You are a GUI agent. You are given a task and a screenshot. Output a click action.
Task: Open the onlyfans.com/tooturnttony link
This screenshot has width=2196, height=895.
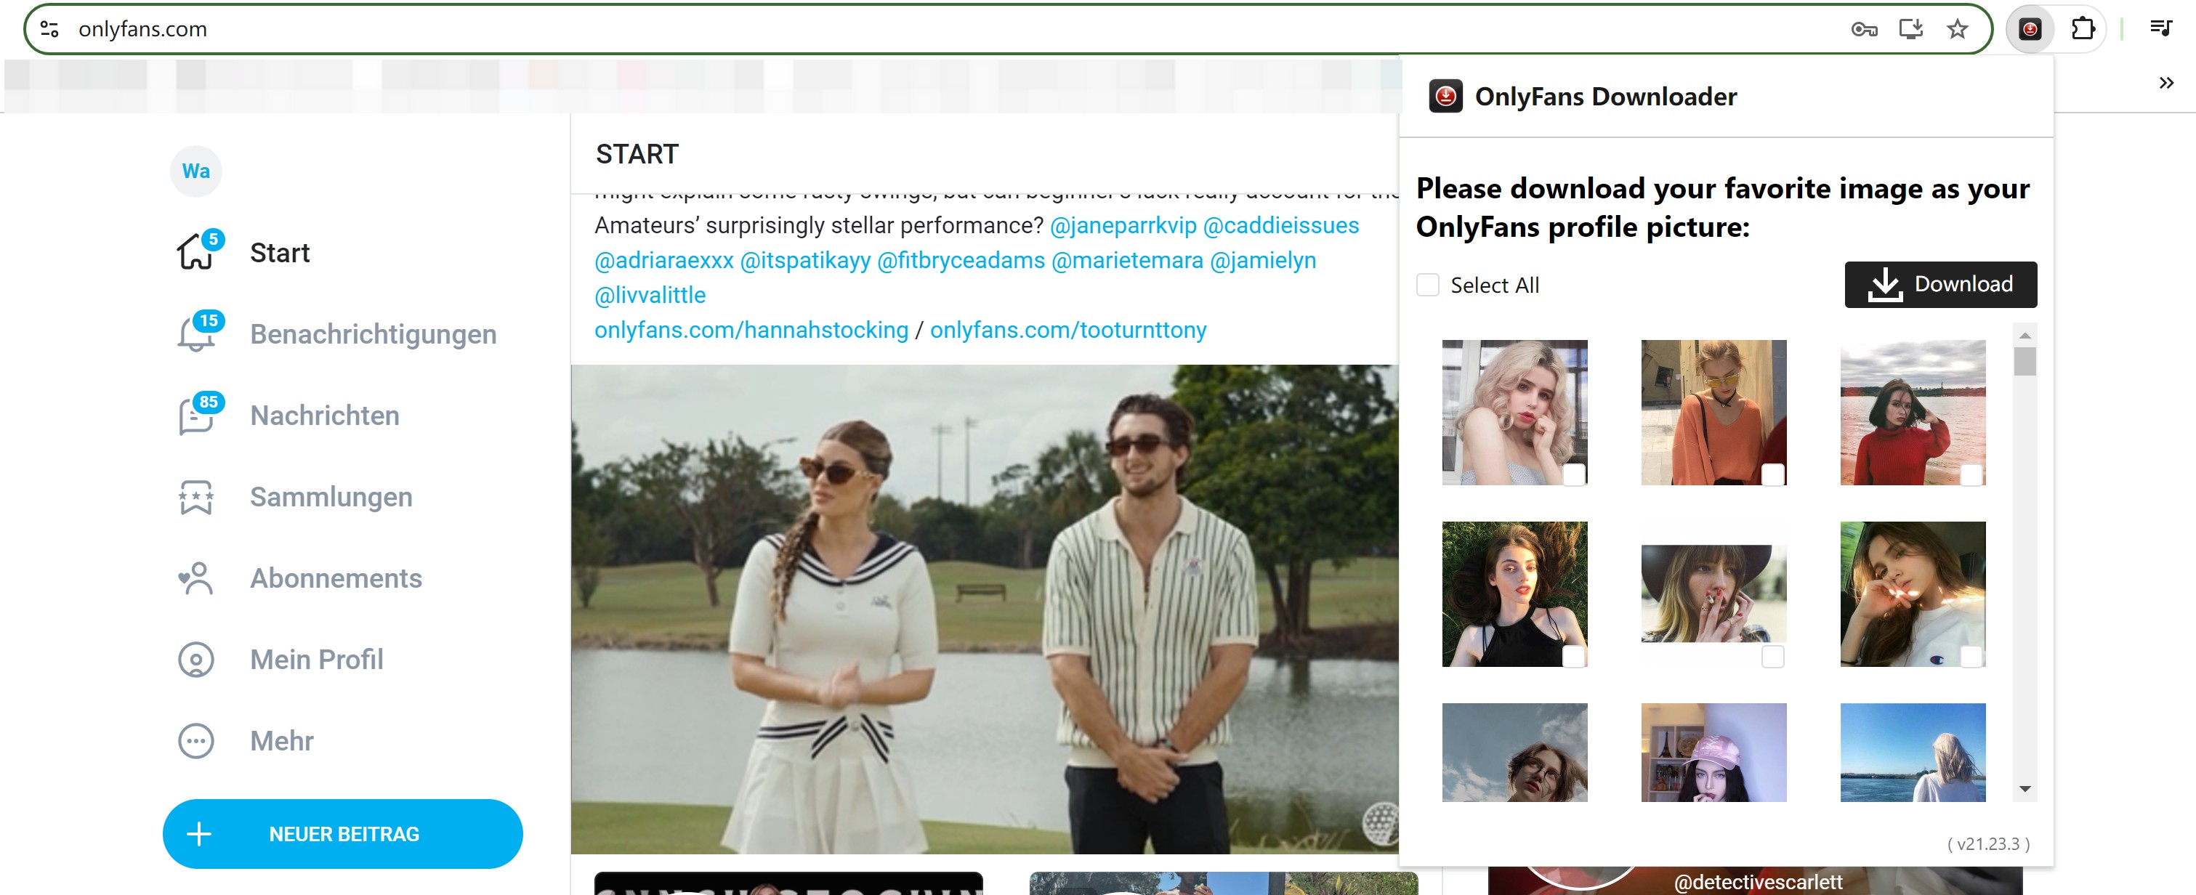point(1068,330)
